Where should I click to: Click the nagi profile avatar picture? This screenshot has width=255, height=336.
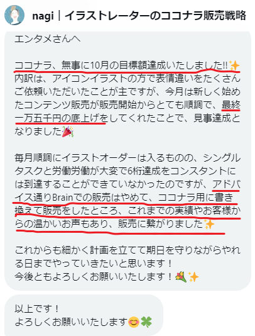coord(14,15)
